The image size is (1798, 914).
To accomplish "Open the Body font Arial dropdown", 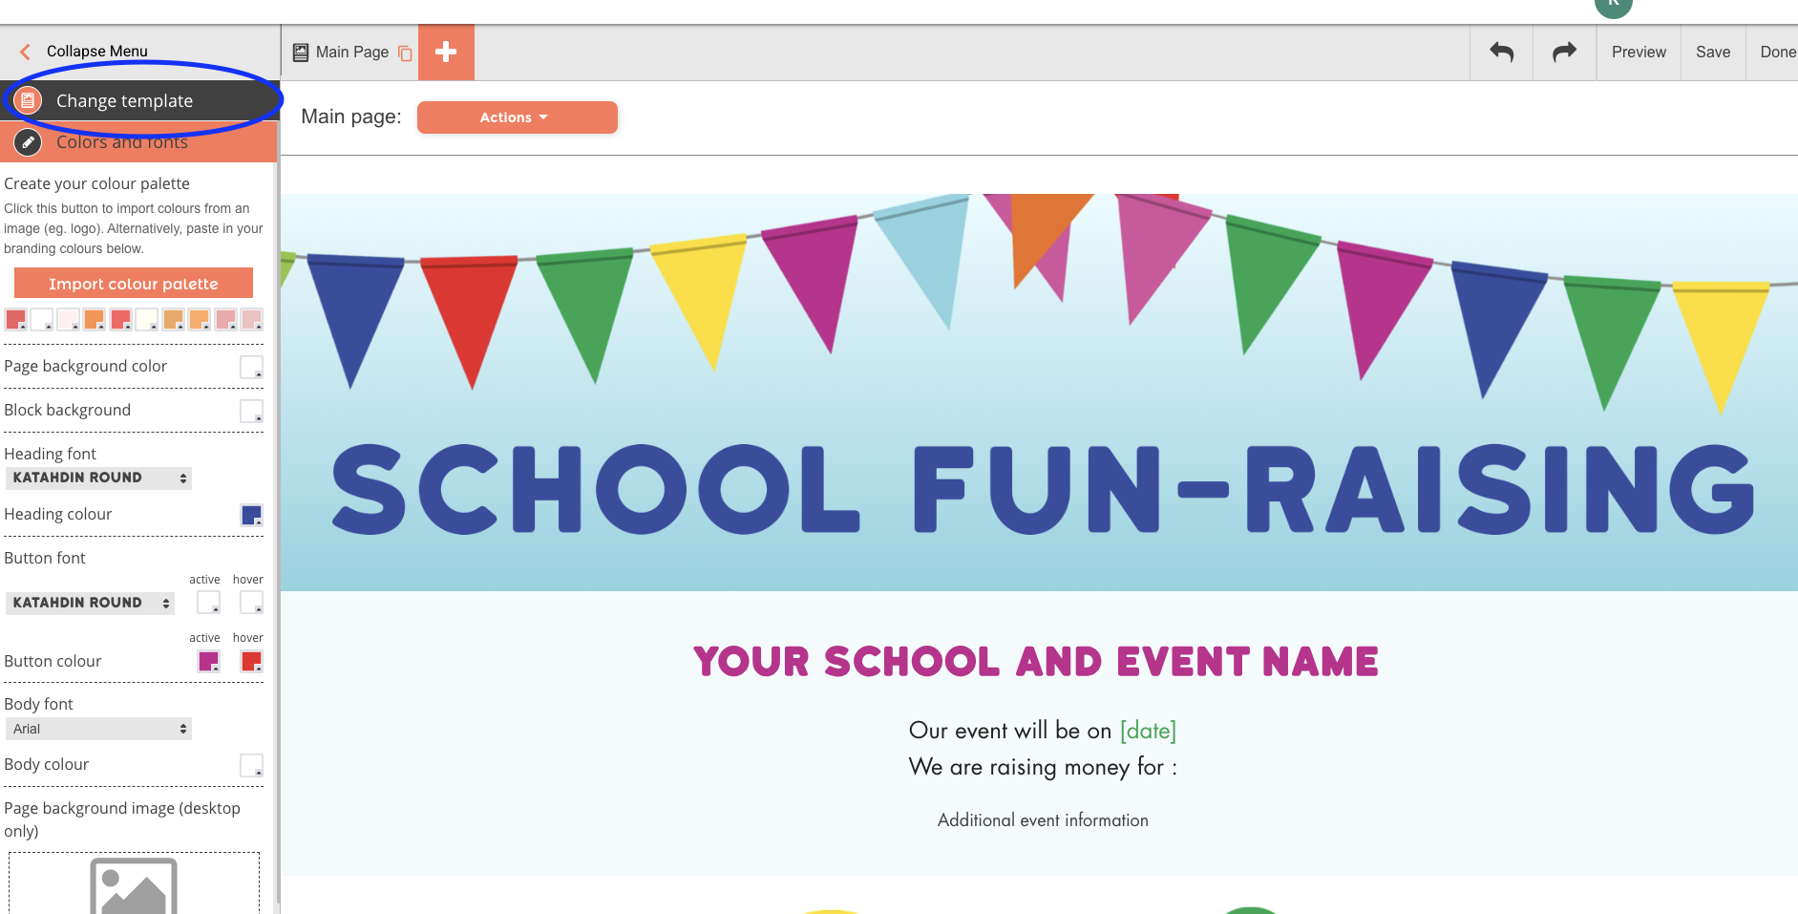I will coord(98,729).
